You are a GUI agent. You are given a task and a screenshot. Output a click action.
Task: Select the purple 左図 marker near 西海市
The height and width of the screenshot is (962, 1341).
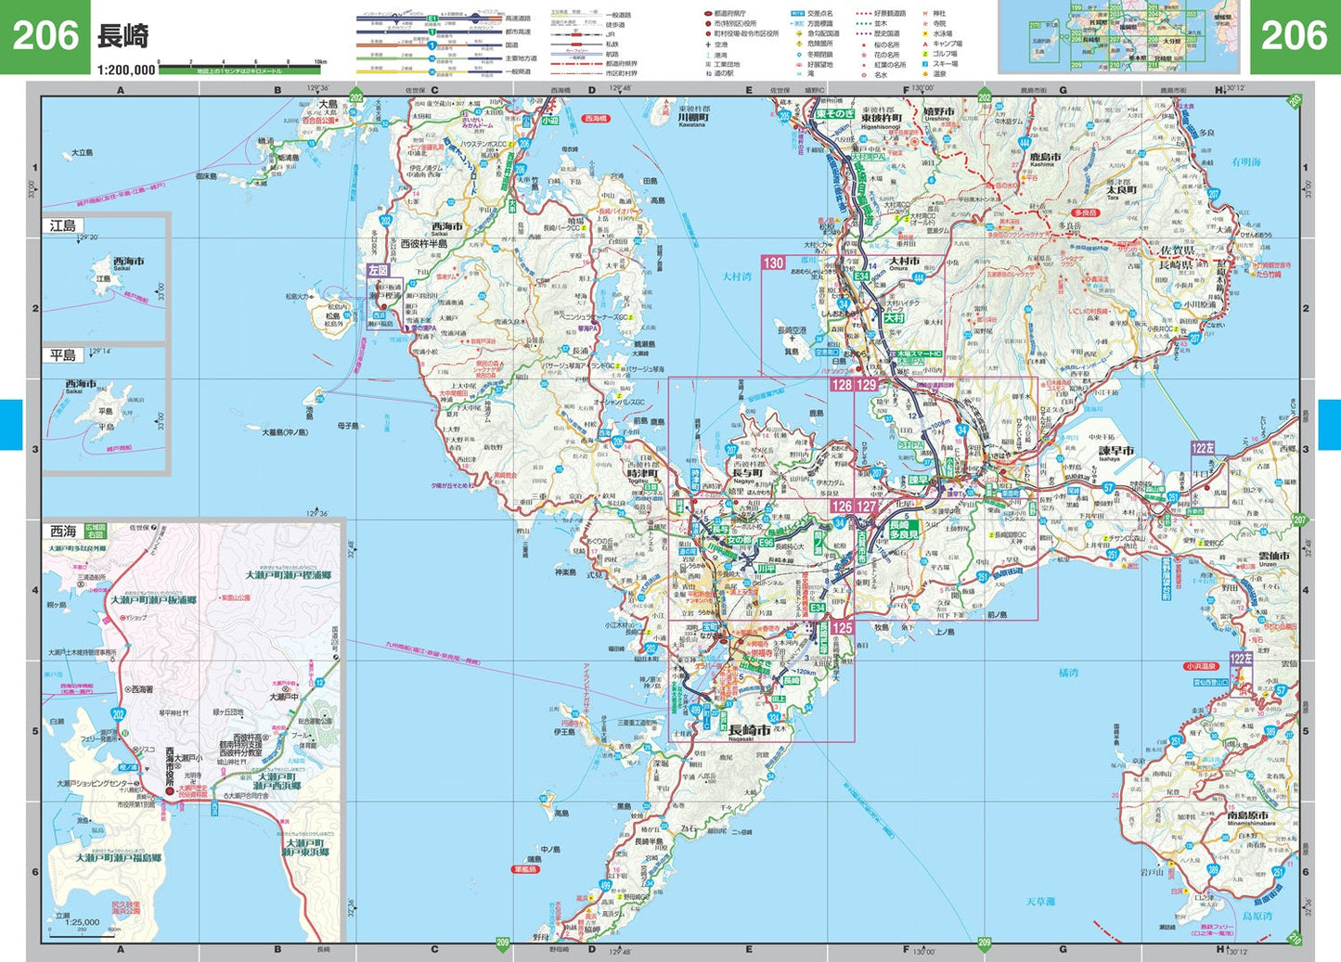point(378,270)
